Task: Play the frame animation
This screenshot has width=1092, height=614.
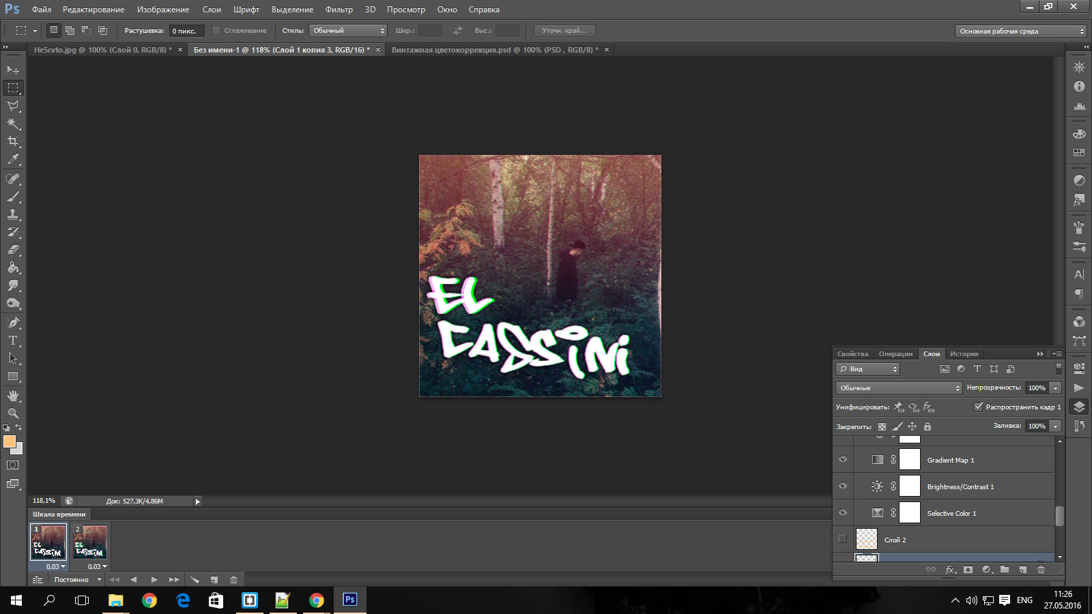Action: (154, 580)
